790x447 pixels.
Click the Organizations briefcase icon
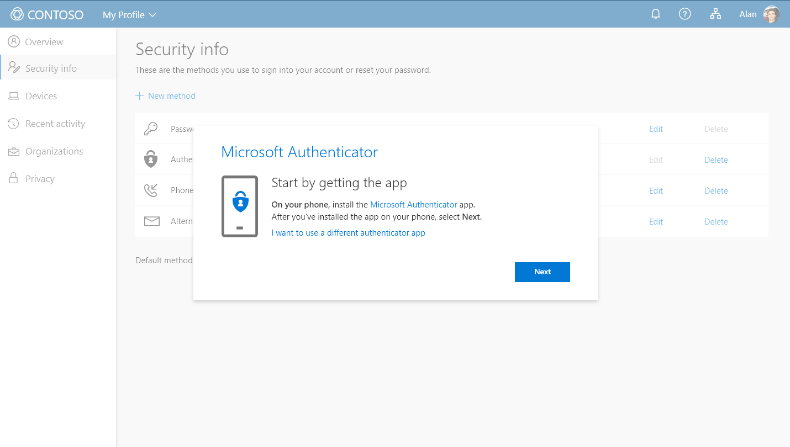14,151
